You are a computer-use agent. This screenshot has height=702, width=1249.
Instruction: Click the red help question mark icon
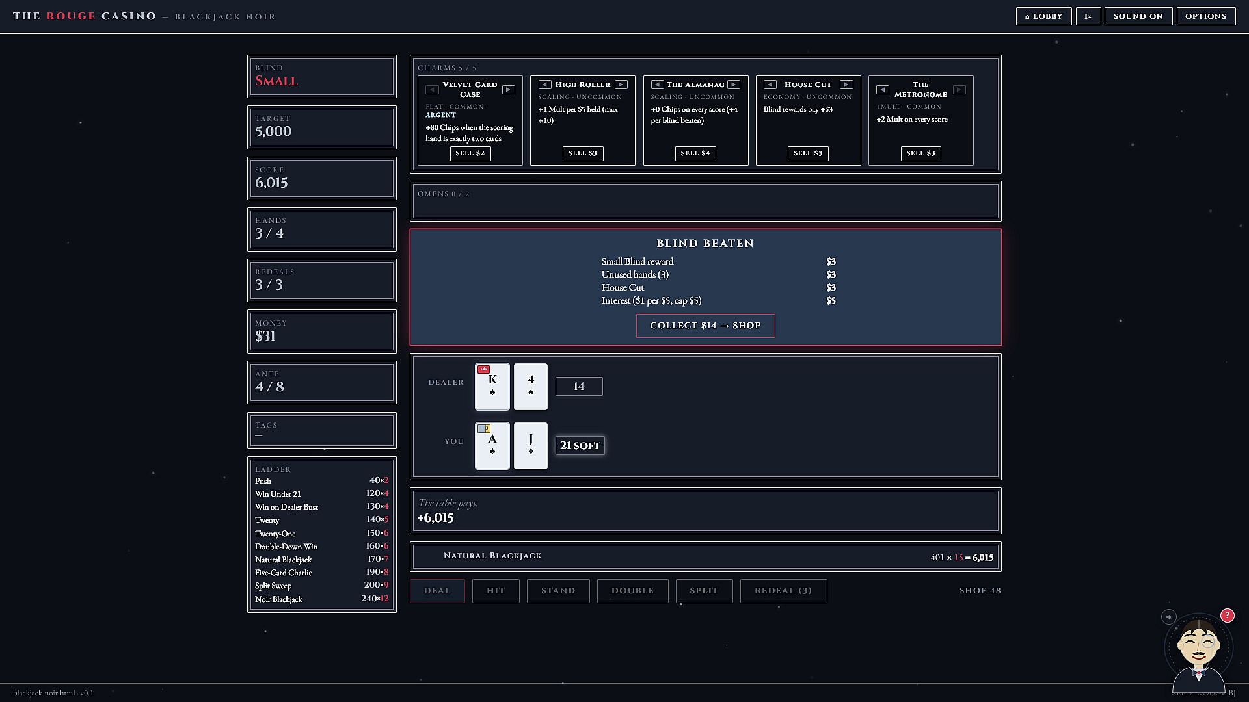(1228, 616)
